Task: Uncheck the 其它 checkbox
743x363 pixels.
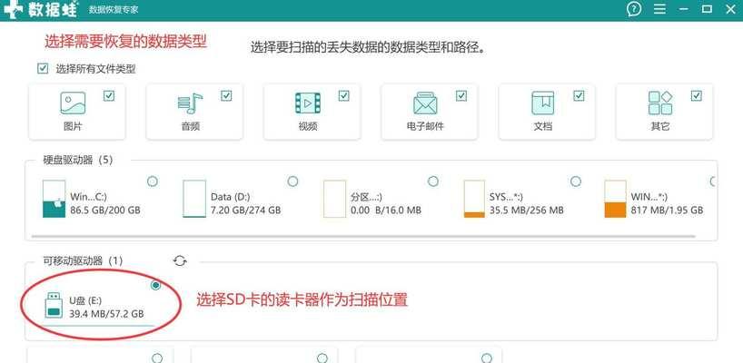Action: click(696, 96)
